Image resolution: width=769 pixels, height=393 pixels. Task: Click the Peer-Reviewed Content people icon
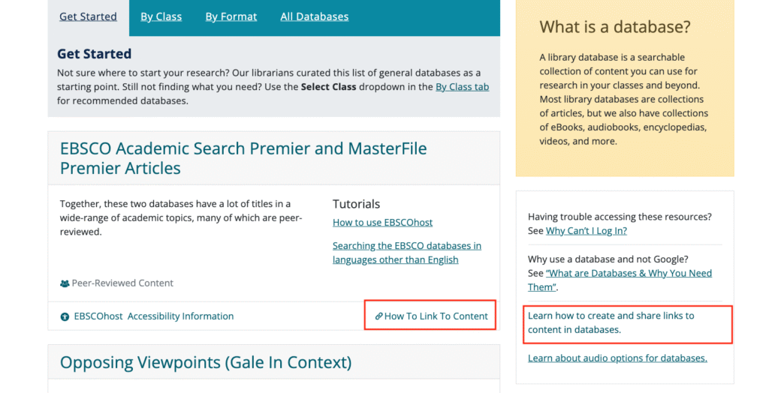click(x=65, y=283)
